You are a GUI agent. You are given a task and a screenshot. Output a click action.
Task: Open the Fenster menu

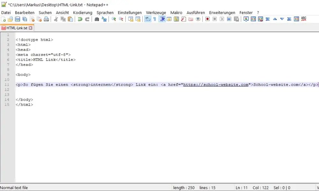coord(246,13)
